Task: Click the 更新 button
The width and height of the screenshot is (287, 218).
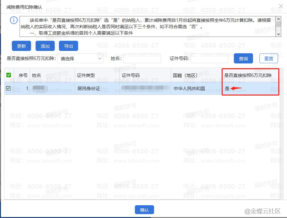Action: (x=21, y=46)
